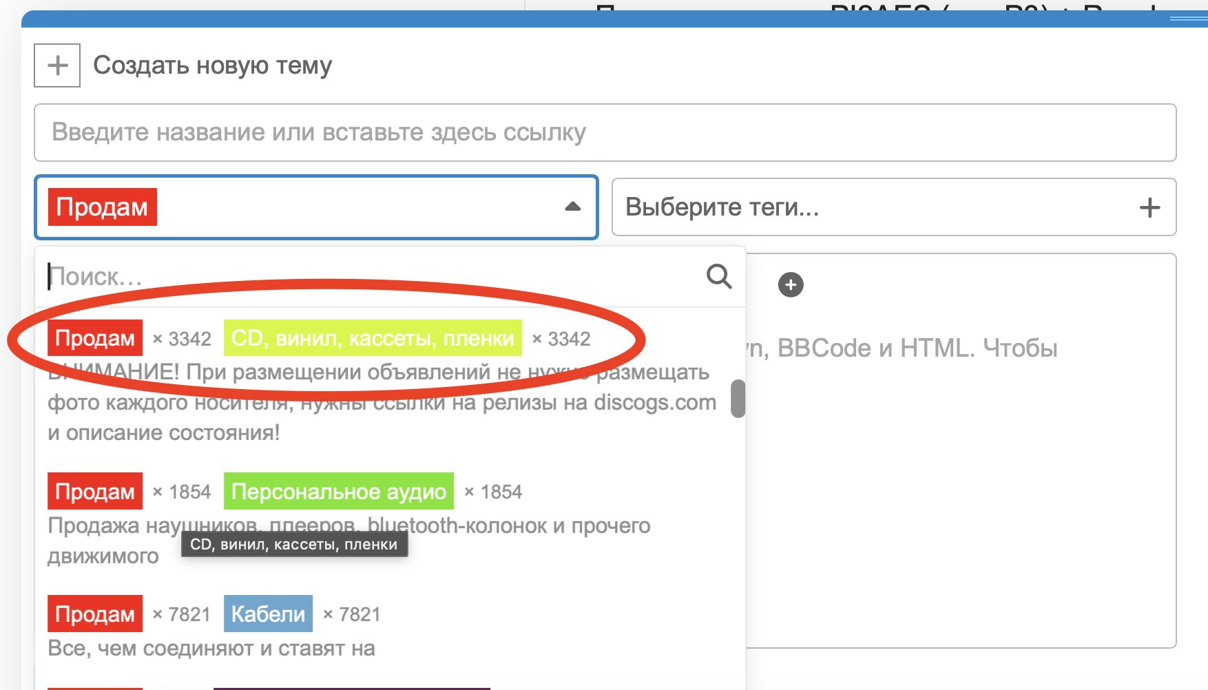Click the selected Продам chip in the category box

tap(102, 207)
